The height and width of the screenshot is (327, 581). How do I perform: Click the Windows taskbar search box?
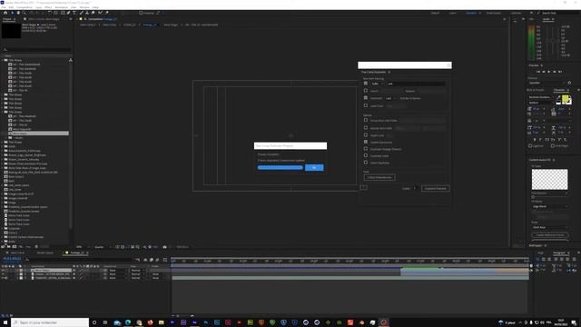[50, 322]
